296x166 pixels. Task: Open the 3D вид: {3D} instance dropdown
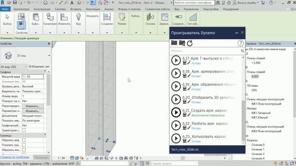click(14, 66)
